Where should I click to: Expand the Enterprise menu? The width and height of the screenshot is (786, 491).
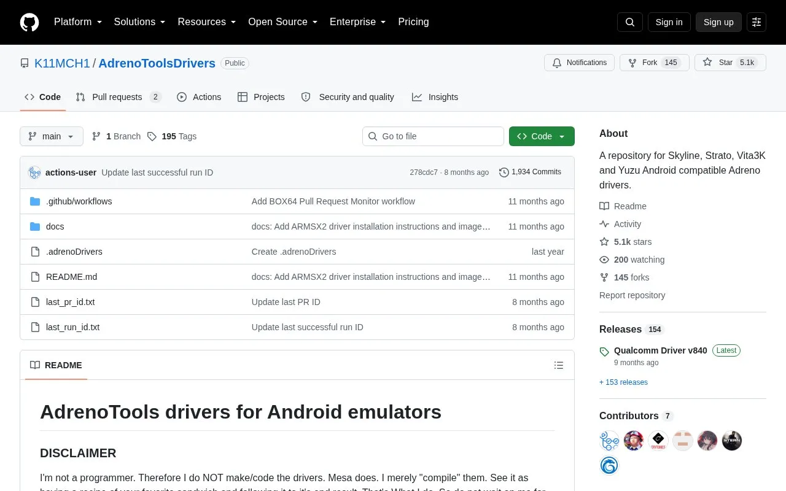click(x=358, y=22)
